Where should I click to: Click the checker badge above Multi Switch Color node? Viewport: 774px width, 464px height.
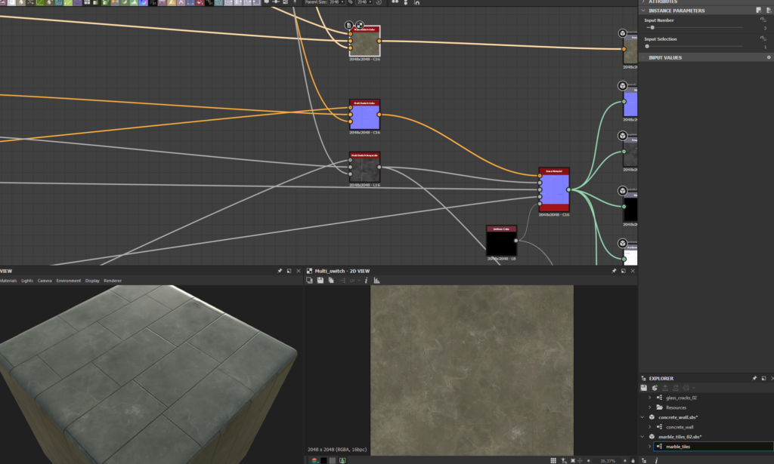pos(360,25)
